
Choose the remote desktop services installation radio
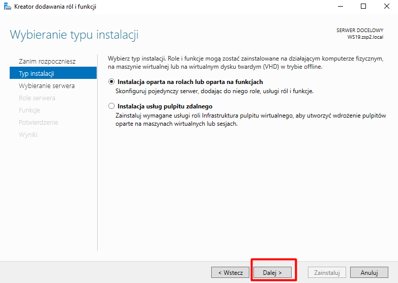point(112,106)
